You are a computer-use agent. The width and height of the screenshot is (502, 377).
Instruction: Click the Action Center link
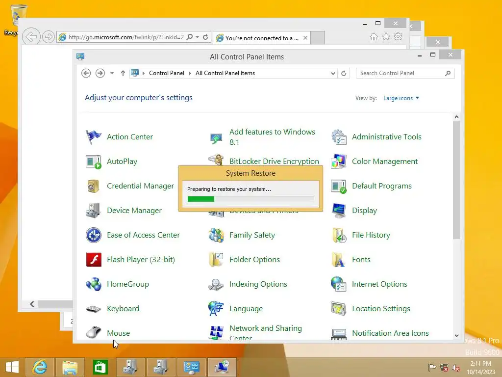coord(129,137)
